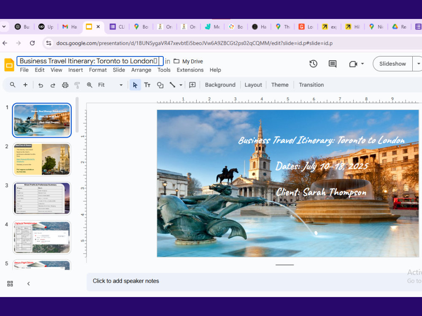Select slide 4 thumbnail
Viewport: 422px width, 316px height.
(42, 237)
